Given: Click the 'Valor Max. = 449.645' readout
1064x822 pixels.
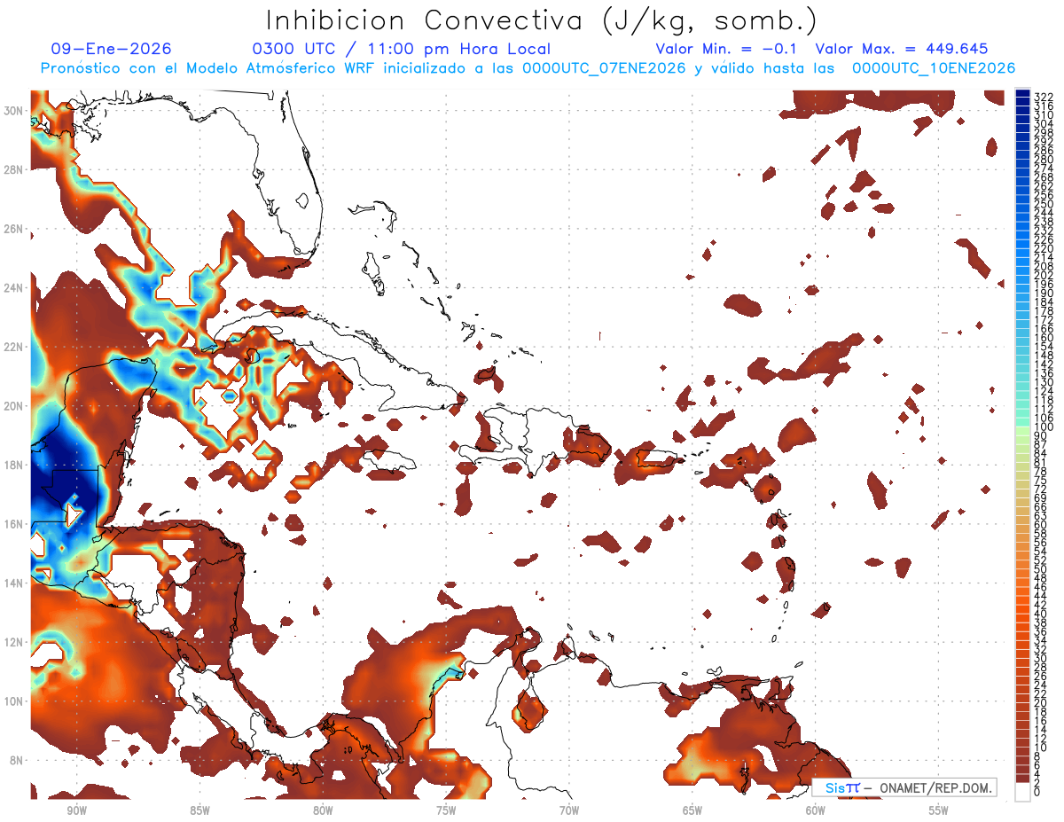Looking at the screenshot, I should pos(901,49).
